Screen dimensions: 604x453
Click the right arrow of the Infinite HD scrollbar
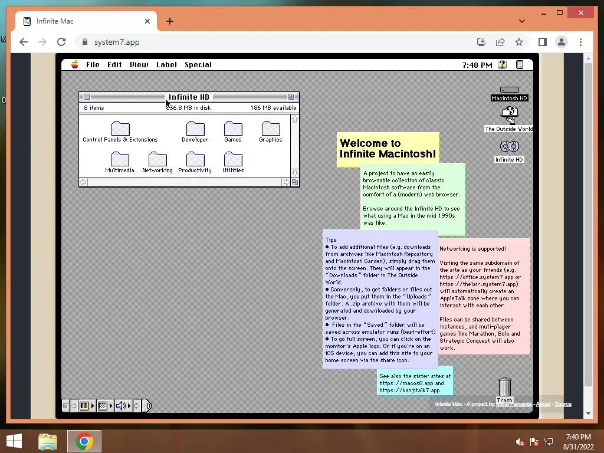[286, 182]
